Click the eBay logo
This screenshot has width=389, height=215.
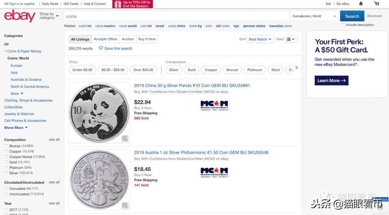(x=19, y=16)
